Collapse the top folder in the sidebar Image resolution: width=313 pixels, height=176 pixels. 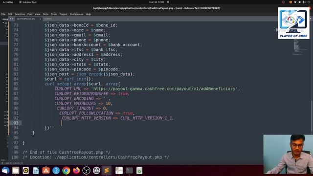[x=3, y=23]
